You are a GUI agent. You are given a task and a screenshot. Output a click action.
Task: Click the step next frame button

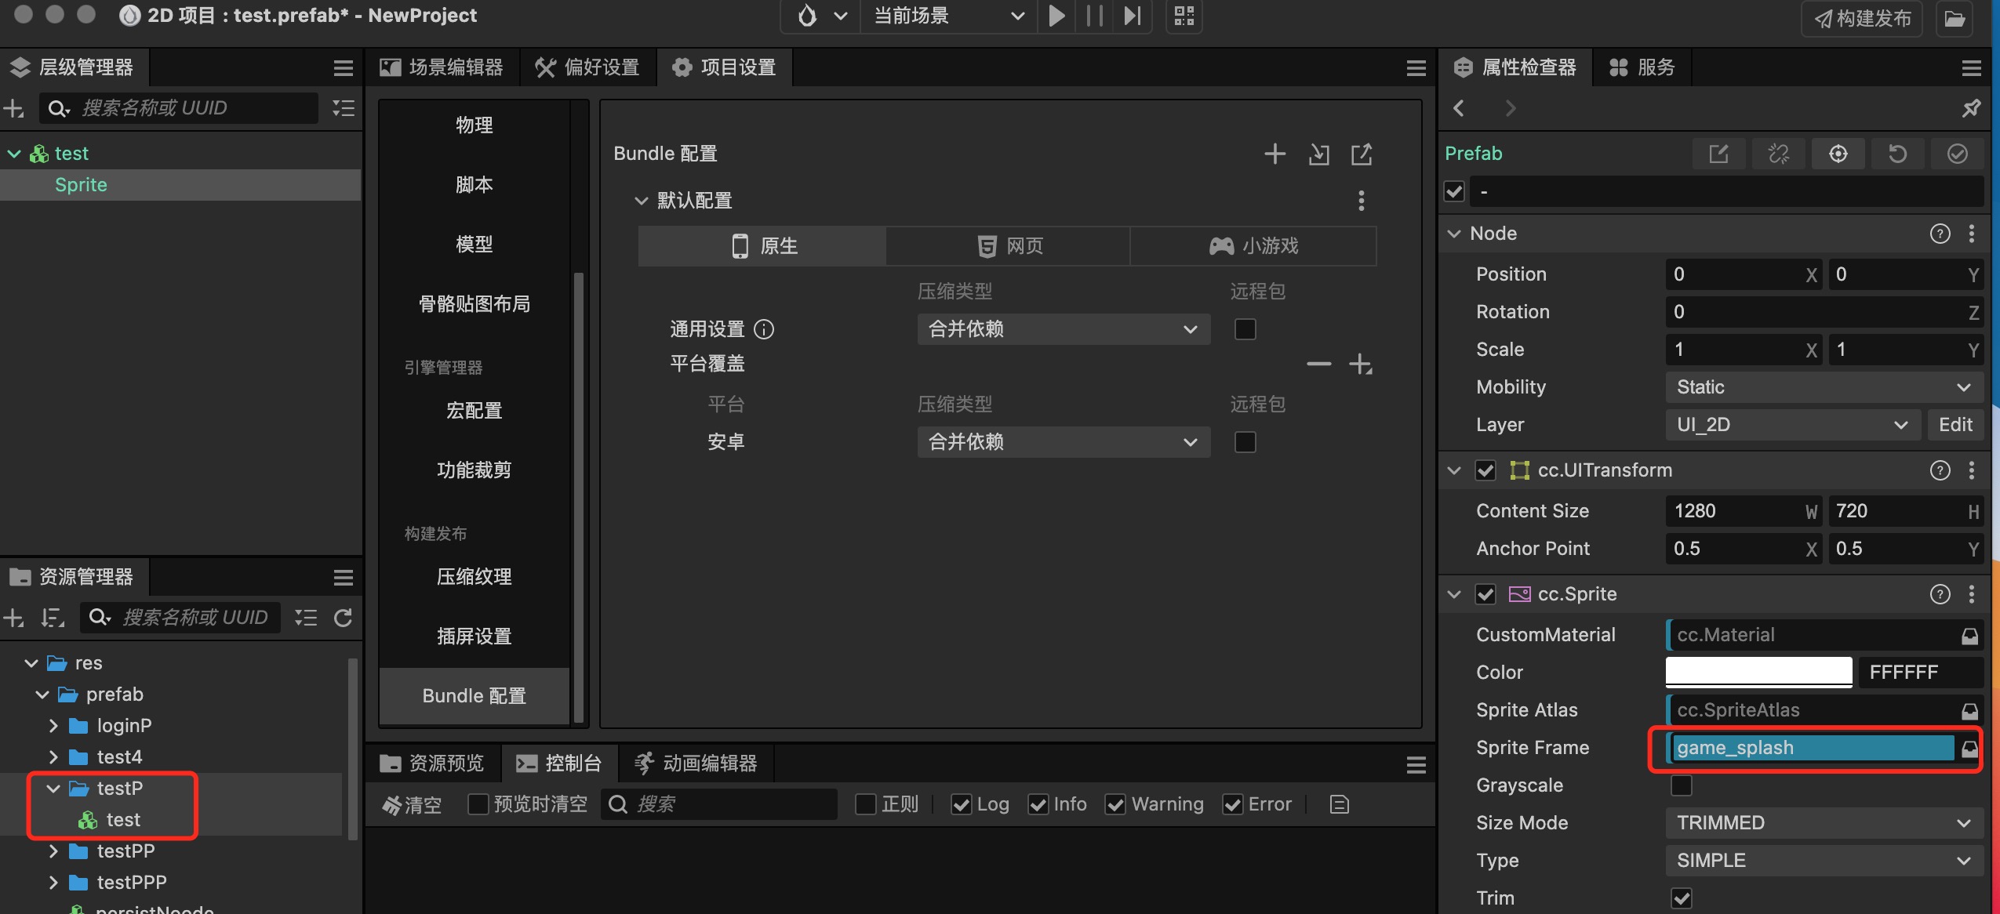pos(1132,16)
